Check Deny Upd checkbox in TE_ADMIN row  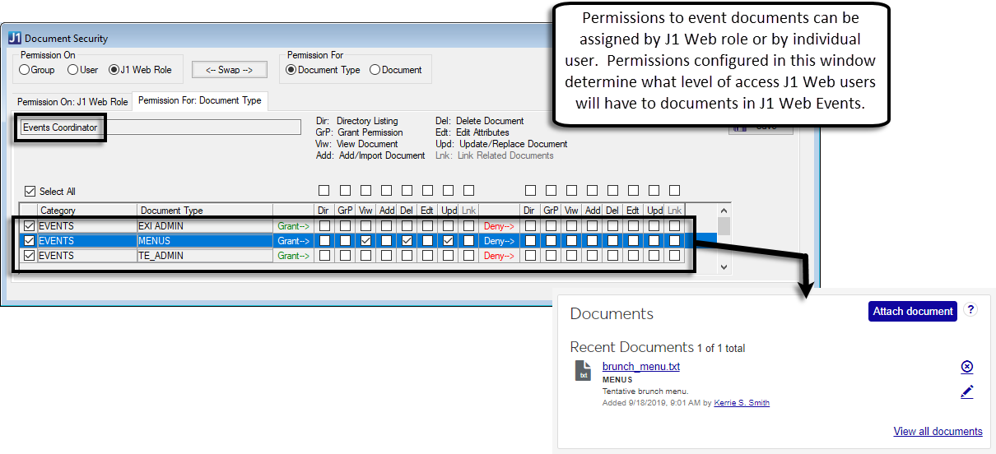pyautogui.click(x=654, y=256)
